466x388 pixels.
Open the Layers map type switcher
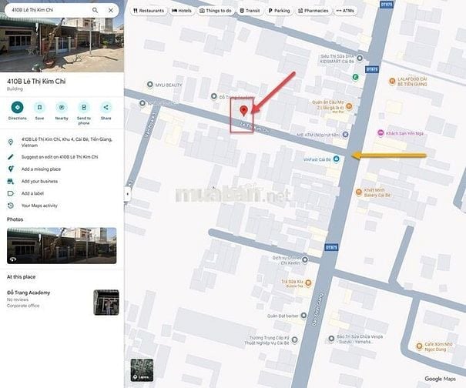pyautogui.click(x=142, y=370)
